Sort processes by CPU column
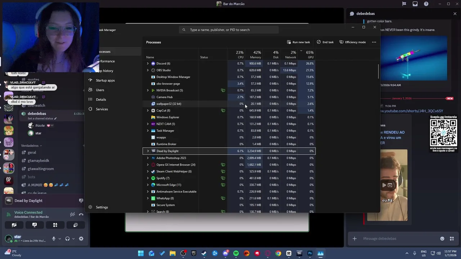Viewport: 461px width, 259px height. (x=236, y=55)
